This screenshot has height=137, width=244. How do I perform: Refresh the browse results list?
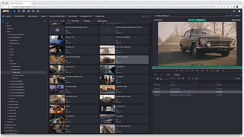point(51,21)
